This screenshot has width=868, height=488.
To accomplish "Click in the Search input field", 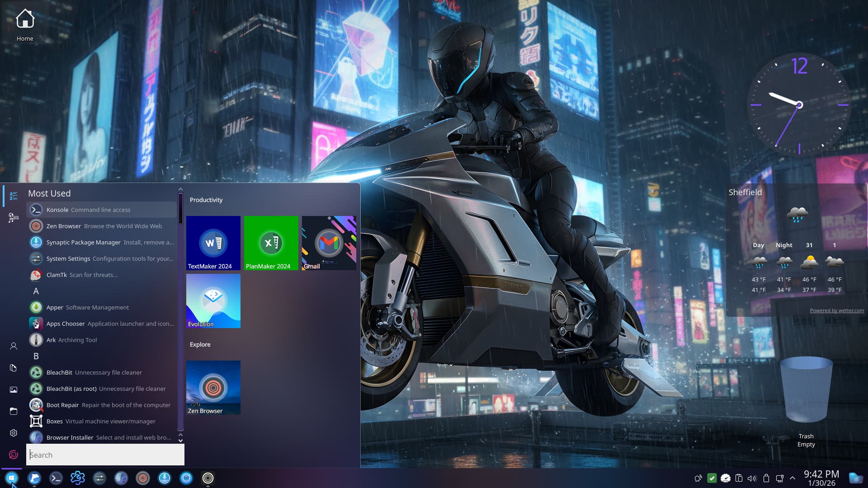I will pos(105,455).
